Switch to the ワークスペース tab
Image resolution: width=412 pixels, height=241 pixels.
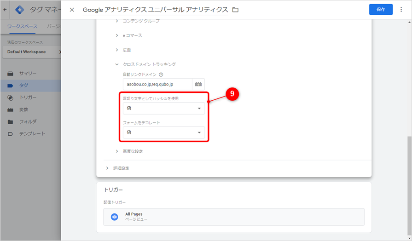coord(23,26)
